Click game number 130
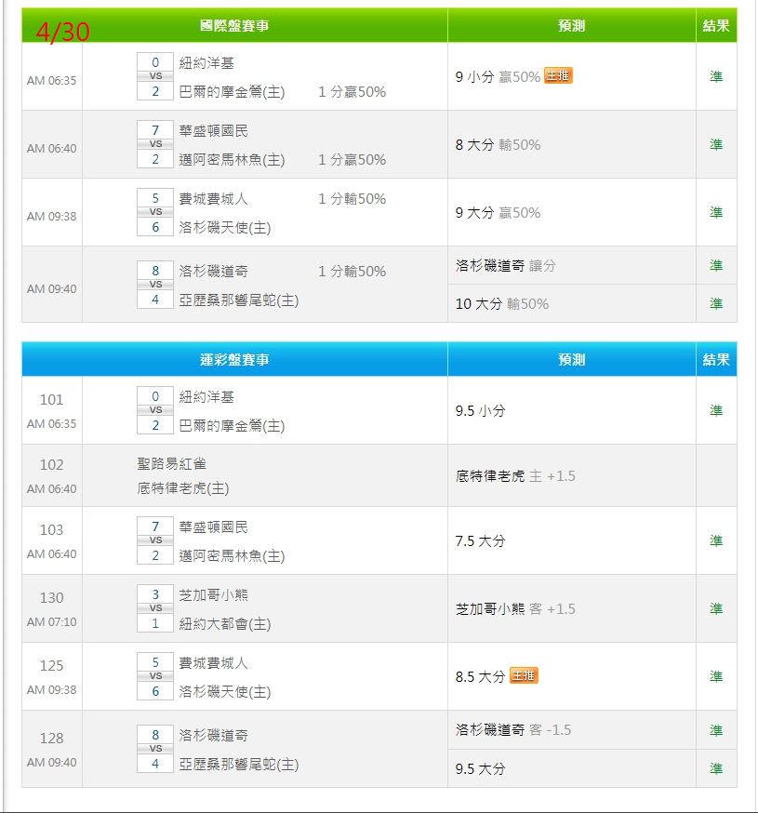The height and width of the screenshot is (813, 758). point(51,598)
